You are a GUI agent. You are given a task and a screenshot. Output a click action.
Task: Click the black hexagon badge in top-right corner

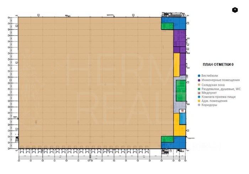(x=235, y=10)
